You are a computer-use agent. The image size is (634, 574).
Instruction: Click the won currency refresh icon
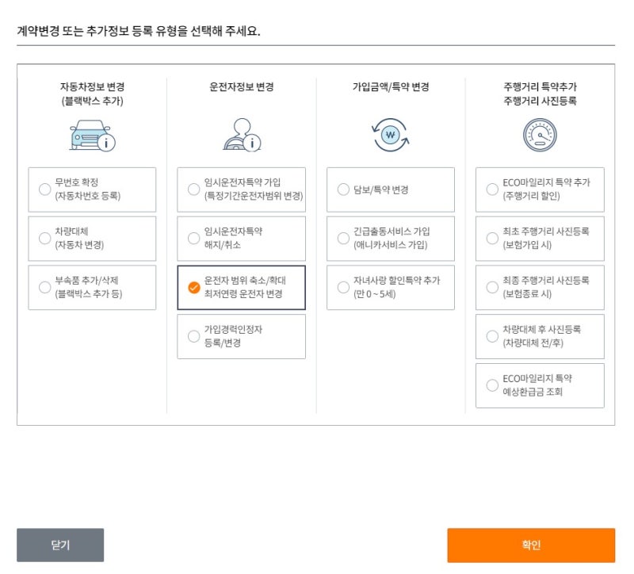point(390,135)
